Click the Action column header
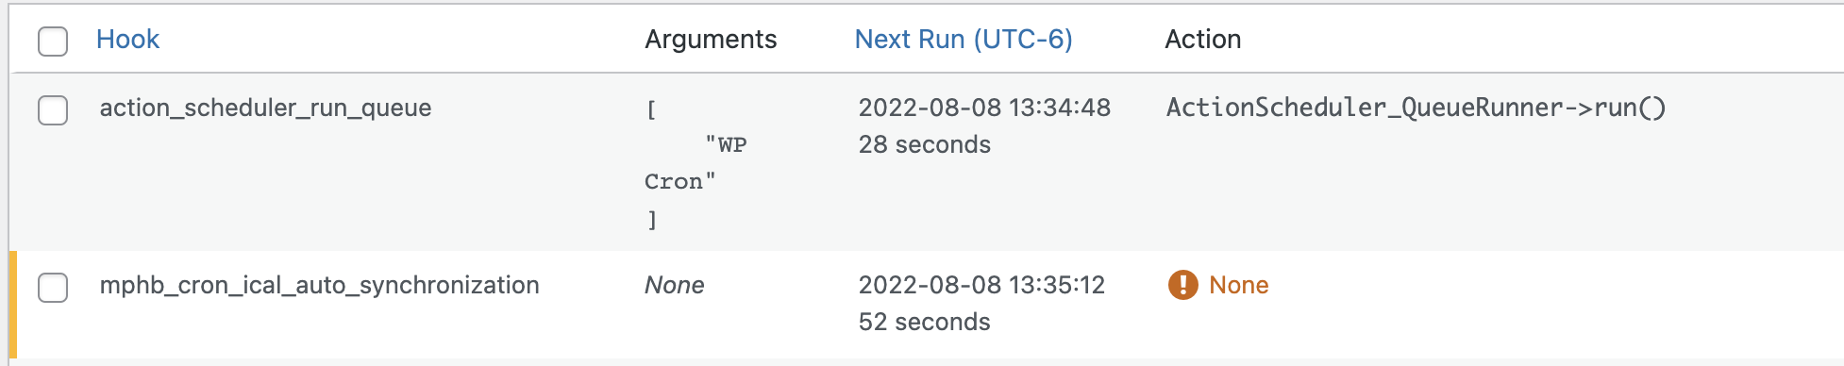1844x366 pixels. (x=1203, y=39)
